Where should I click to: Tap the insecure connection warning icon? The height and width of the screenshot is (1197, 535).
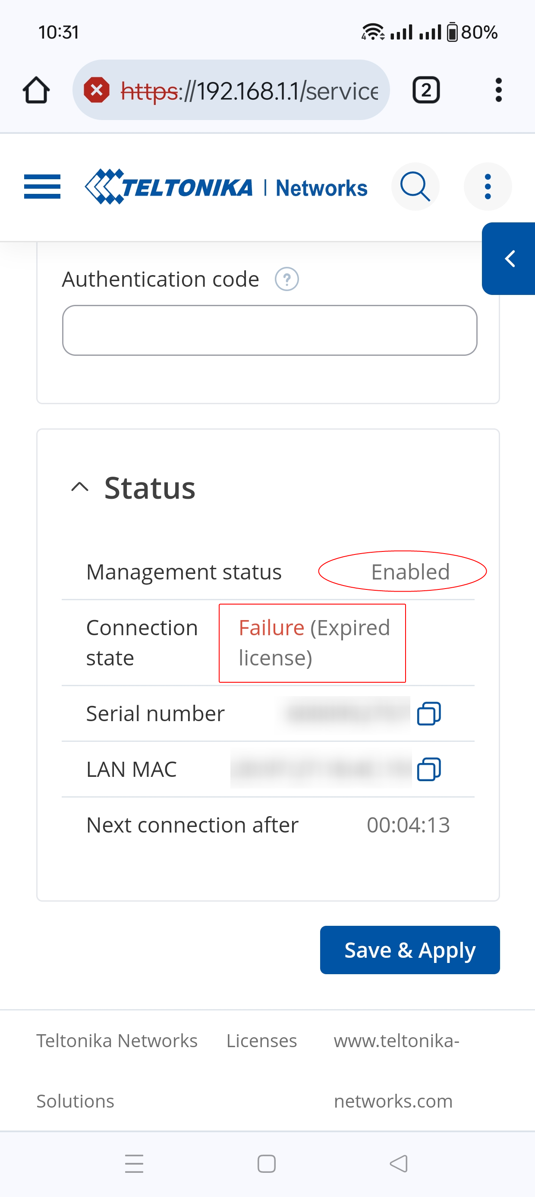pos(97,90)
